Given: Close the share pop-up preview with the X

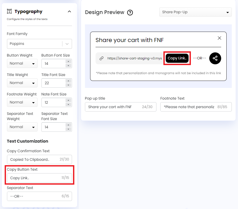Looking at the screenshot, I should [219, 38].
